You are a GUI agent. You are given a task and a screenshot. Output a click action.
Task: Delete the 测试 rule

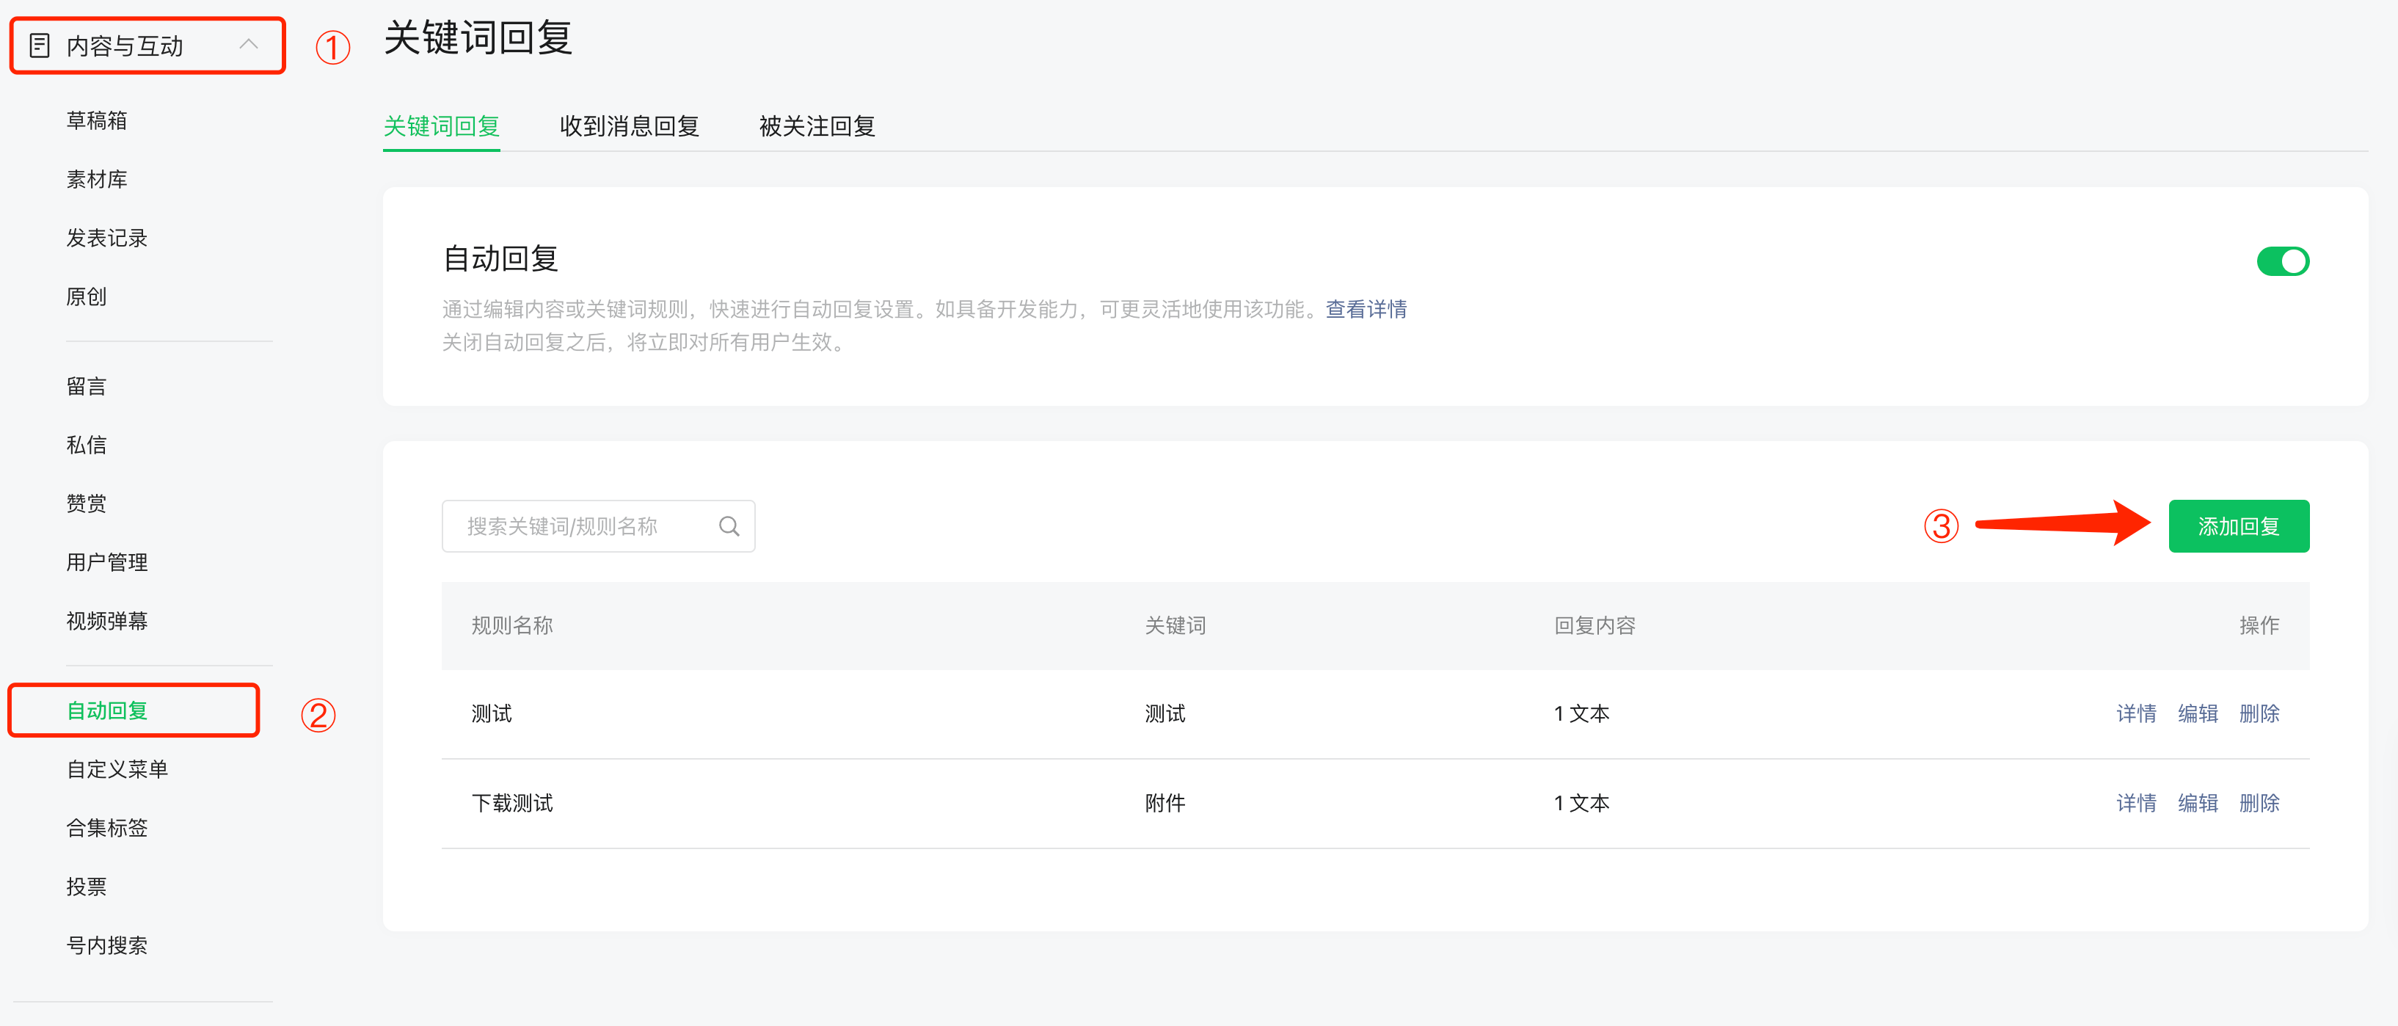coord(2259,714)
